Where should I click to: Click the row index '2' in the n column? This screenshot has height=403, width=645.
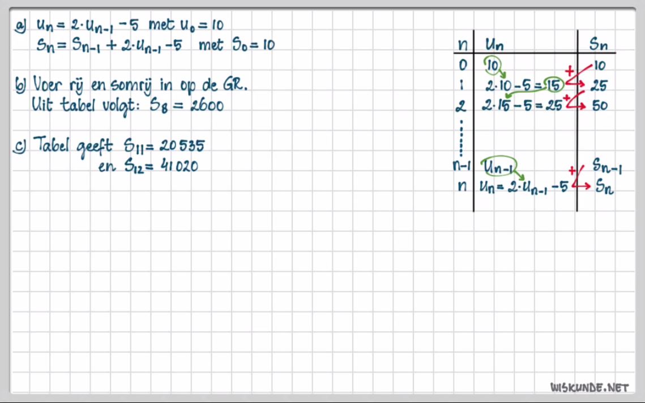(461, 106)
